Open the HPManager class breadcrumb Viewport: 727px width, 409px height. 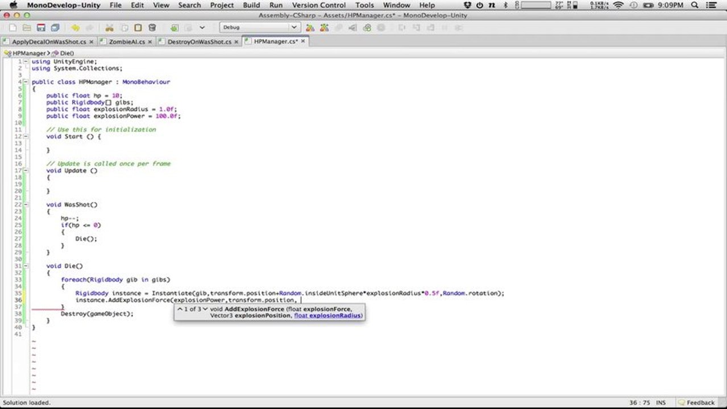(x=26, y=53)
